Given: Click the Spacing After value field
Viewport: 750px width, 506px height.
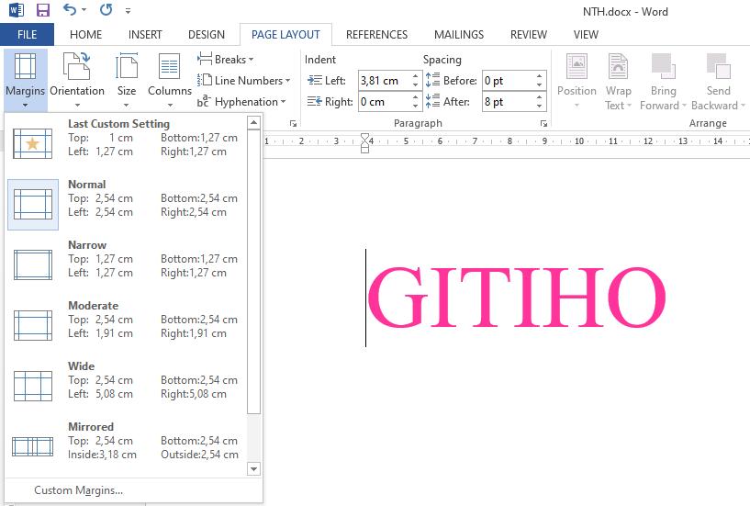Looking at the screenshot, I should pyautogui.click(x=508, y=102).
